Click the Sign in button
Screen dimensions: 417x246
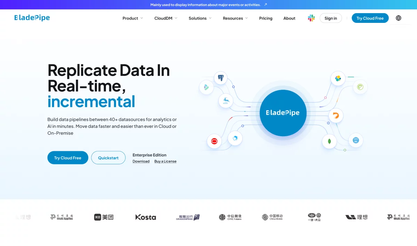click(x=330, y=18)
